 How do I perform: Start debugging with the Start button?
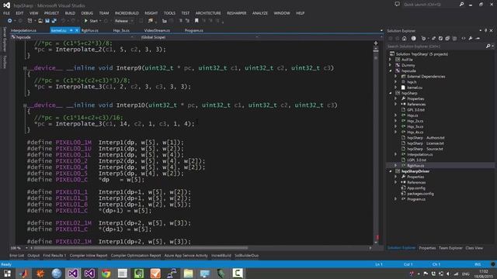coord(92,21)
